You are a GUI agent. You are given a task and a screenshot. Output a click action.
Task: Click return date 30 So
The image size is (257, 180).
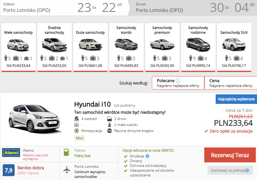click(x=220, y=8)
